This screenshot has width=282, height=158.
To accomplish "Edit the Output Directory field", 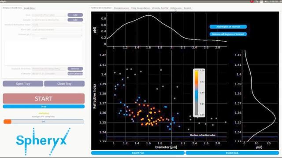I will point(49,69).
